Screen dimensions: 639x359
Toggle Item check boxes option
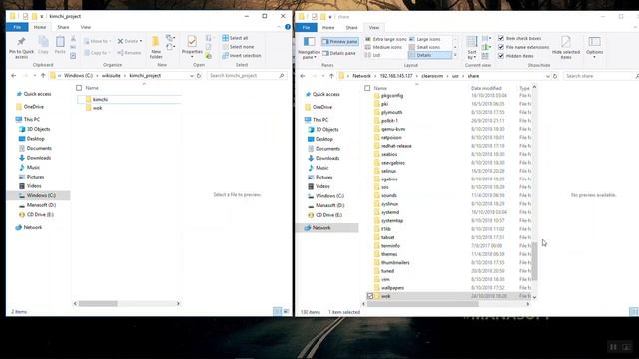[x=520, y=38]
